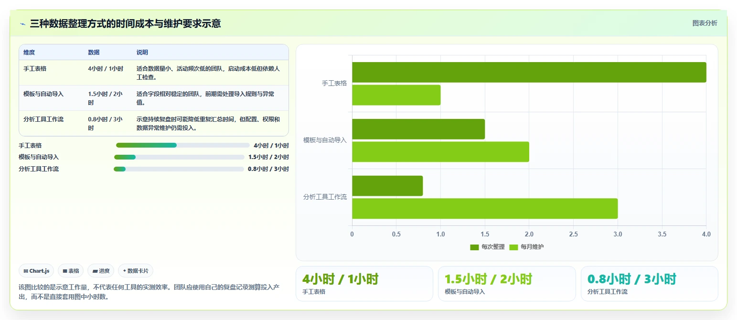The height and width of the screenshot is (320, 737).
Task: Click the 模板与自动导入 dark green 1.5 bar
Action: 418,129
